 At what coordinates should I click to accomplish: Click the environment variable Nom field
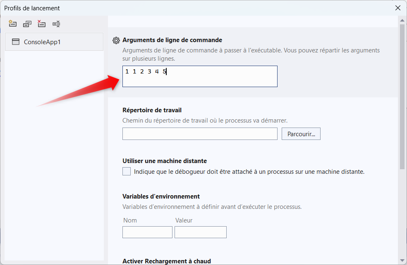click(x=147, y=232)
